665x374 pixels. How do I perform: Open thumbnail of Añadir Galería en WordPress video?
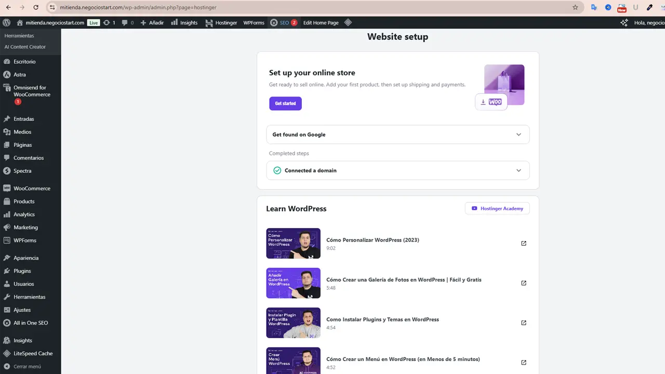[x=293, y=283]
